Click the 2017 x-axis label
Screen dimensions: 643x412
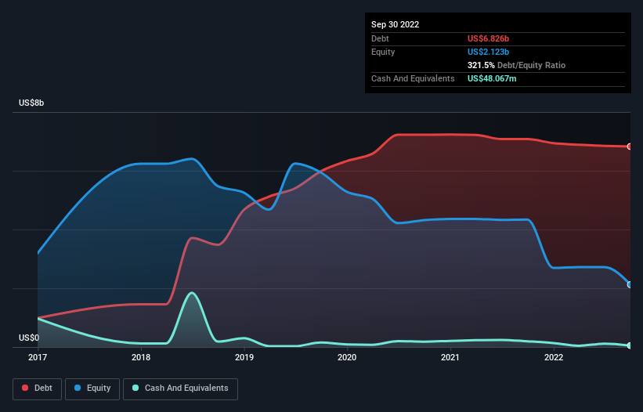click(38, 357)
